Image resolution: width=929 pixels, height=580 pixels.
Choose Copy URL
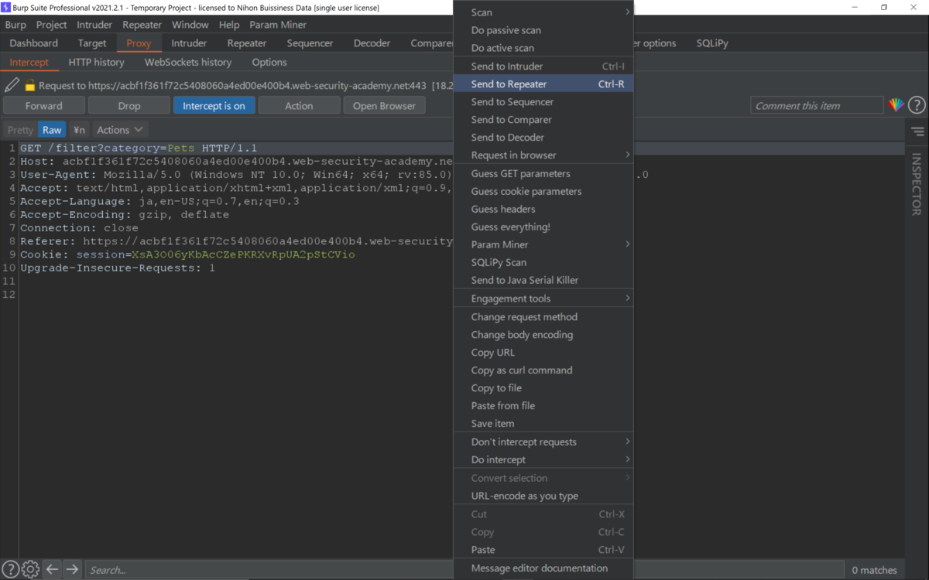[543, 352]
